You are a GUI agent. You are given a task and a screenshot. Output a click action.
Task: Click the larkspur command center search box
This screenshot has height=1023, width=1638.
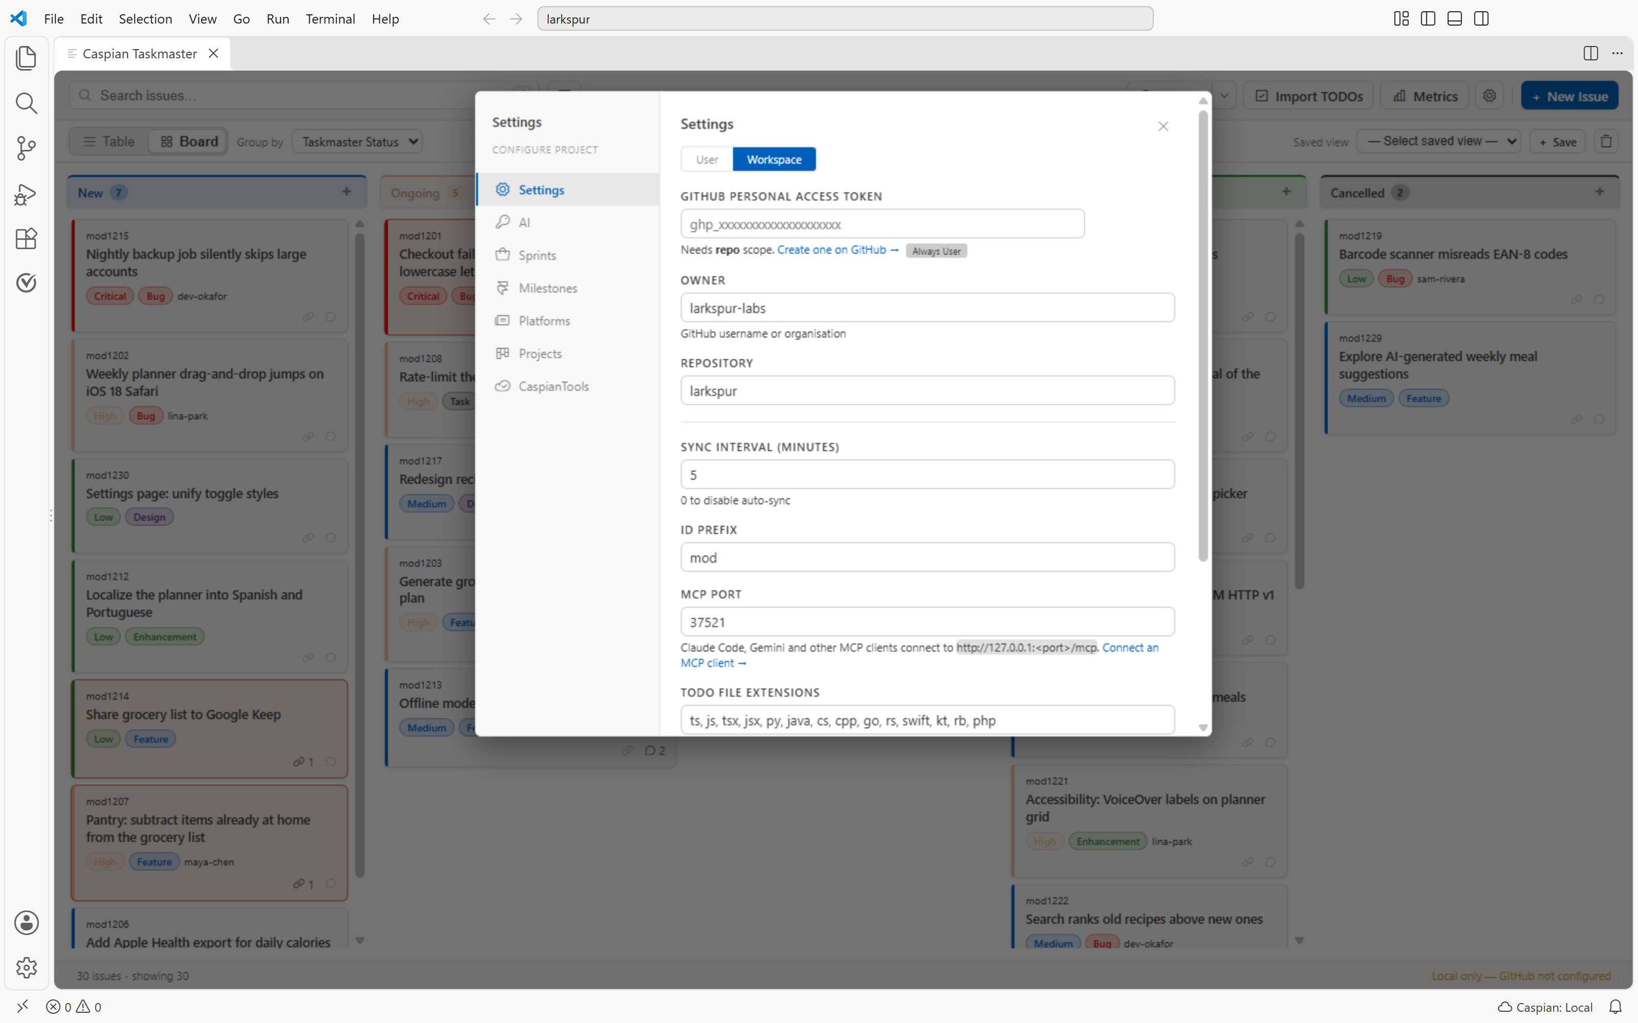pos(845,19)
